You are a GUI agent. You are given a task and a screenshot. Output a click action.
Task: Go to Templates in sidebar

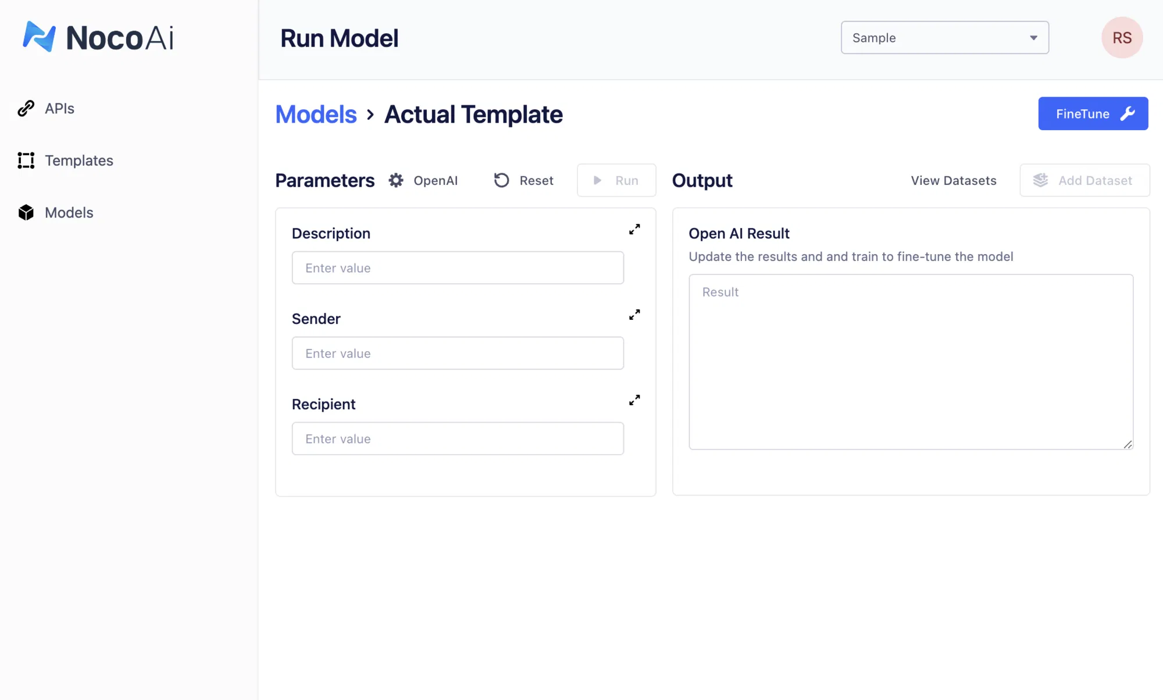coord(79,160)
